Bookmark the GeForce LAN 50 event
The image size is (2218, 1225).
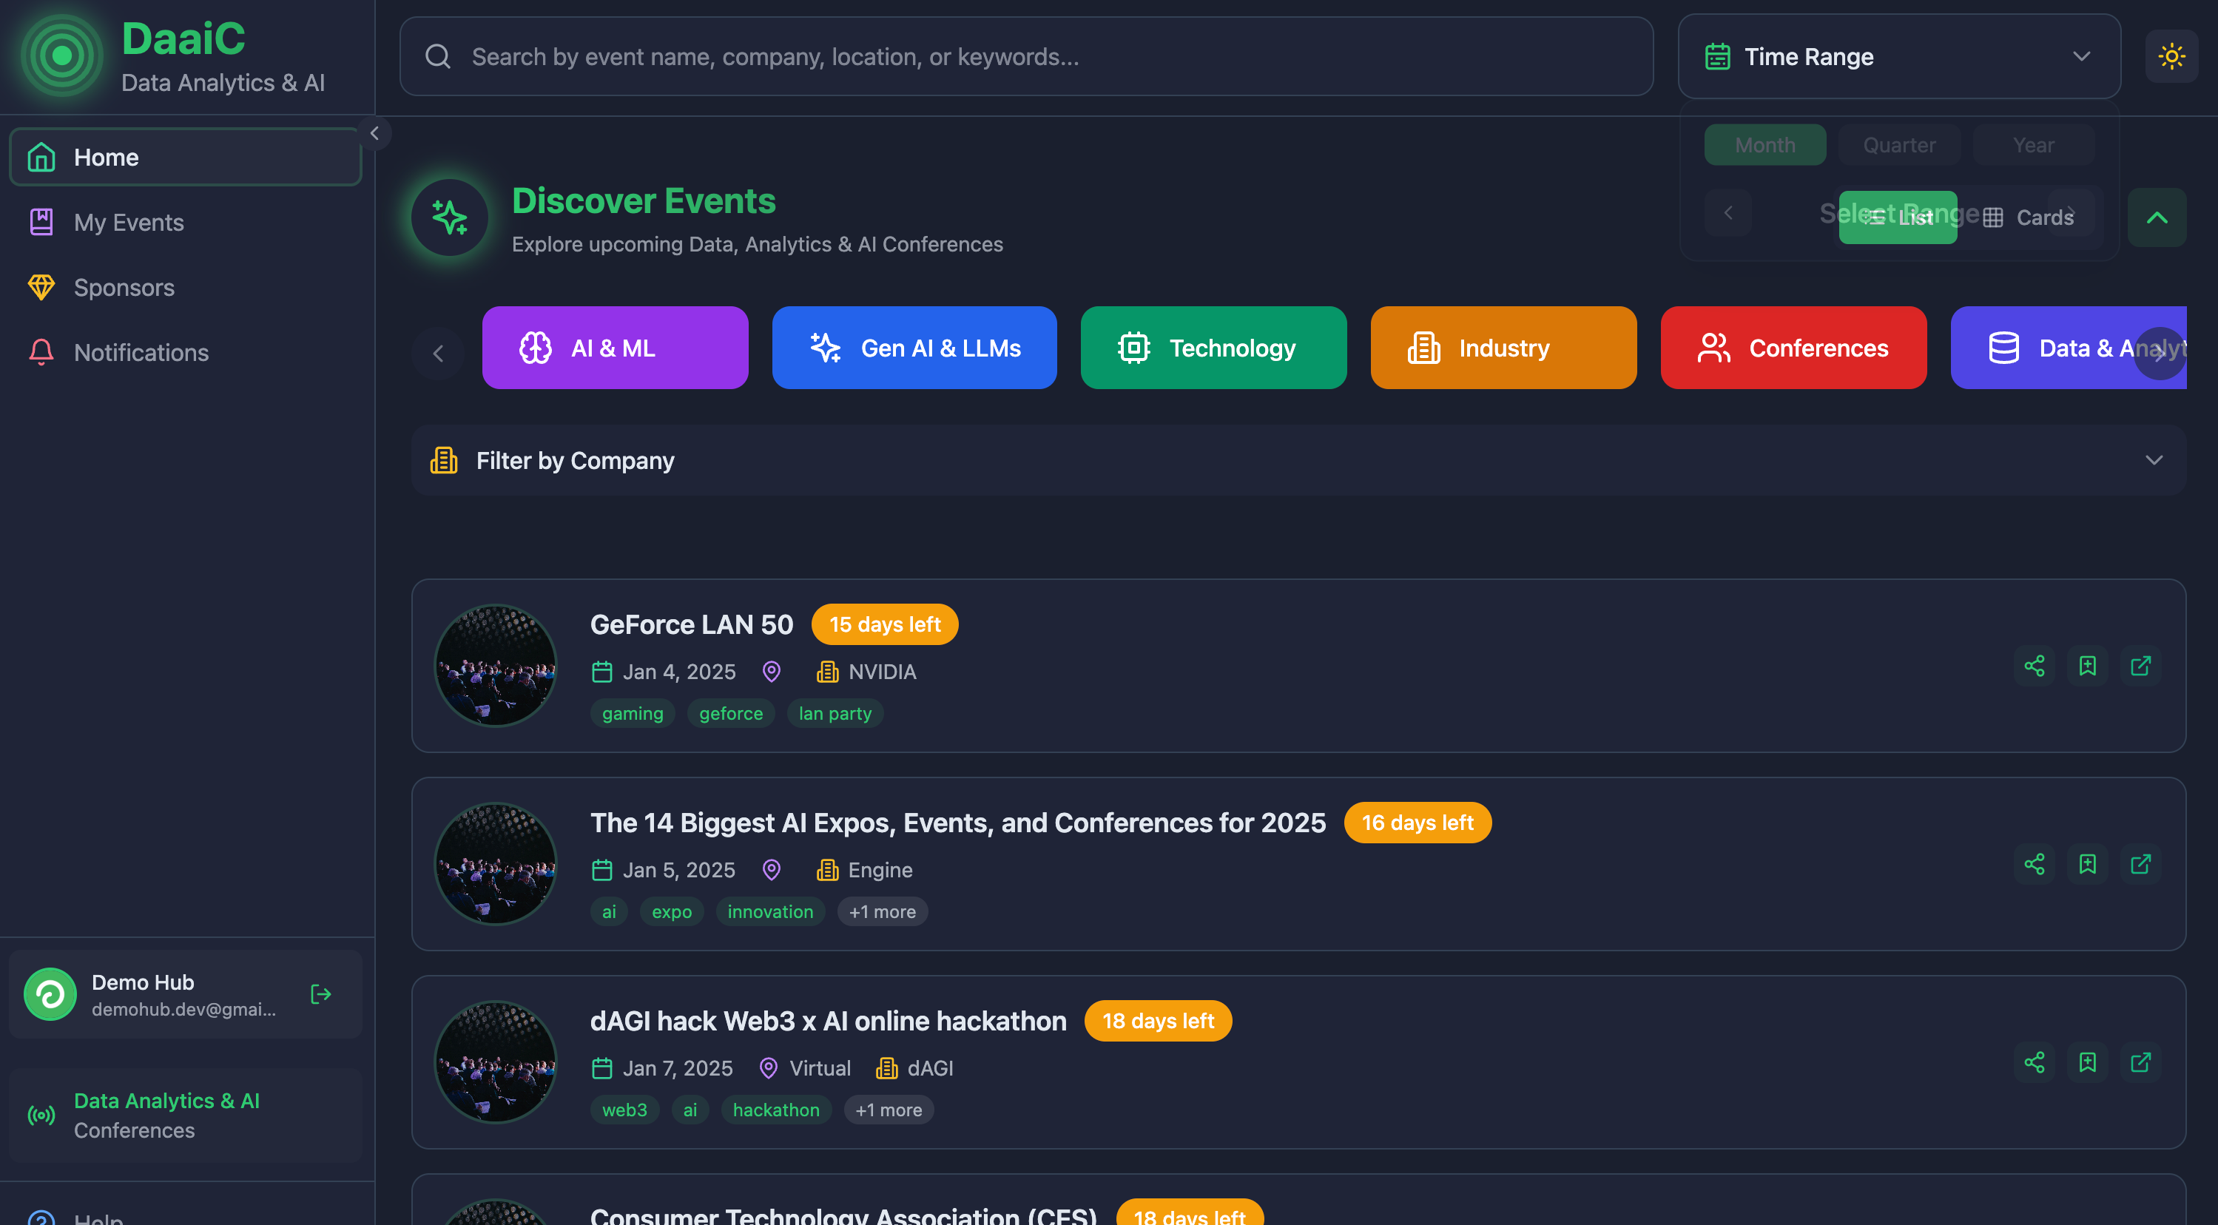click(x=2087, y=666)
